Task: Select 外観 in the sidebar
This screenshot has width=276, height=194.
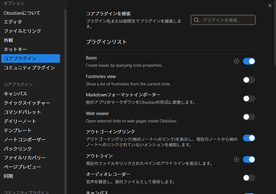Action: tap(8, 40)
